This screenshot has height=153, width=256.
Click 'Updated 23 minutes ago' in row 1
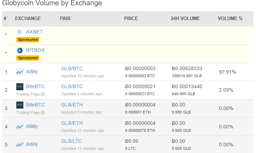point(83,76)
